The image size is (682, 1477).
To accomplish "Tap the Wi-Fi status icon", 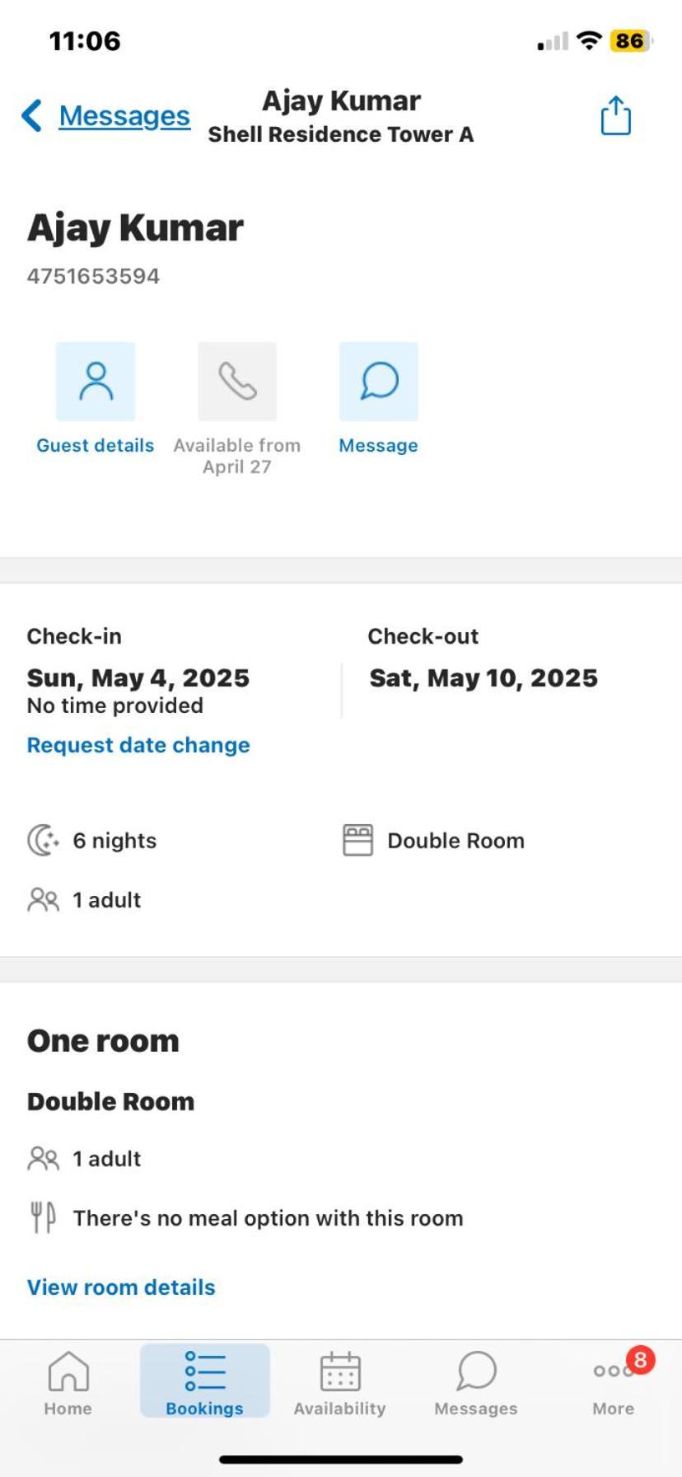I will click(x=589, y=40).
